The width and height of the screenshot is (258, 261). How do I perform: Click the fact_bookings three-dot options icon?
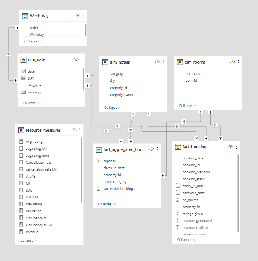pos(236,147)
